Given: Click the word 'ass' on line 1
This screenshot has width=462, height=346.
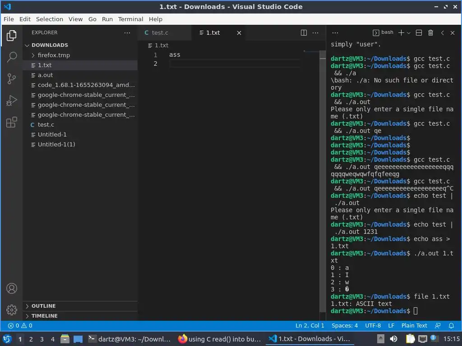Looking at the screenshot, I should pos(175,55).
